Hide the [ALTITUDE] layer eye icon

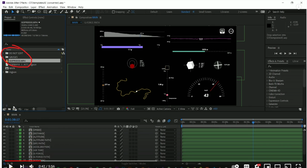(x=4, y=137)
